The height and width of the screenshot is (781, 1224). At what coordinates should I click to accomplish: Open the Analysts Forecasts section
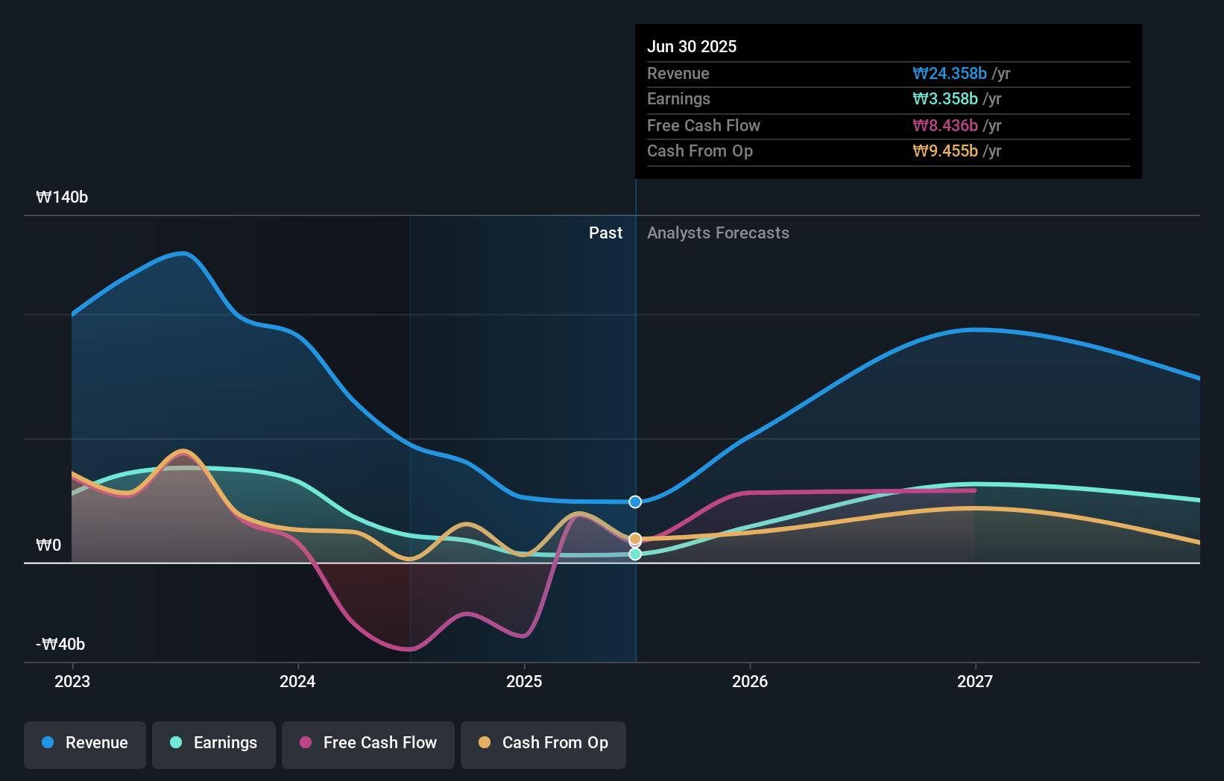point(718,233)
